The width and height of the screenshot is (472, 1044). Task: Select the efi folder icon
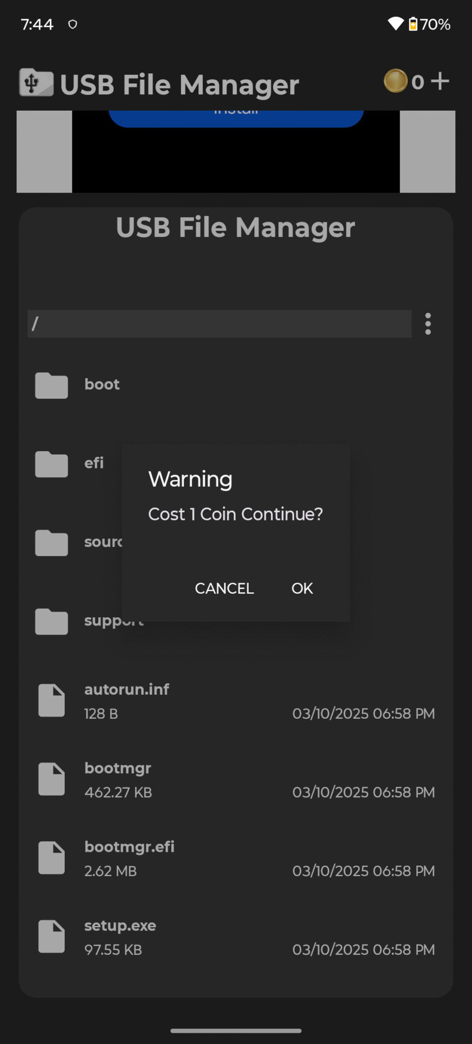pyautogui.click(x=51, y=464)
